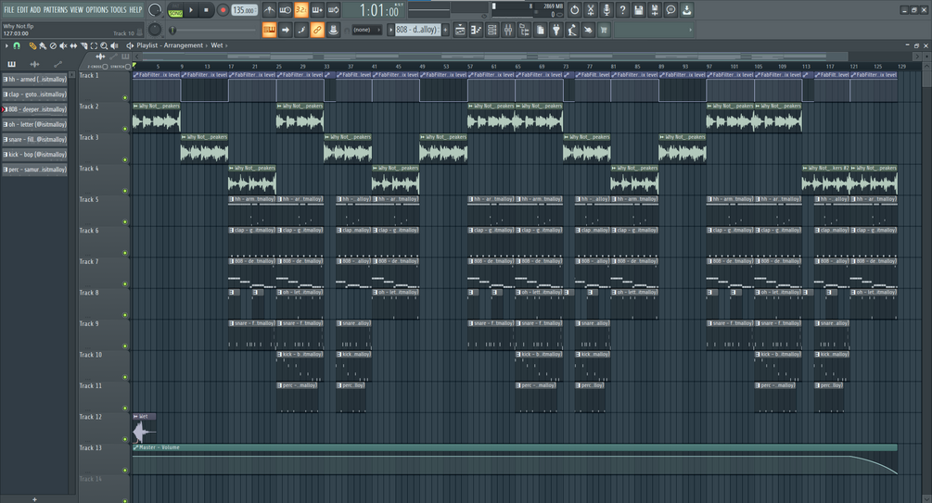932x503 pixels.
Task: Save project with floppy disk icon
Action: coord(638,10)
